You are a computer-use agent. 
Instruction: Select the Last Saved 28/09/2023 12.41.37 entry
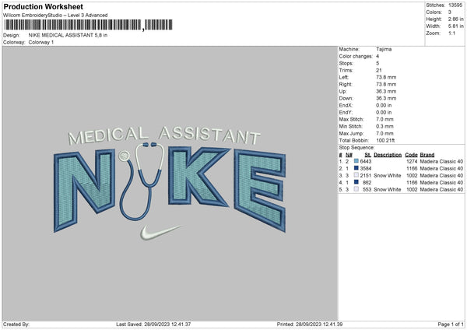tap(153, 324)
